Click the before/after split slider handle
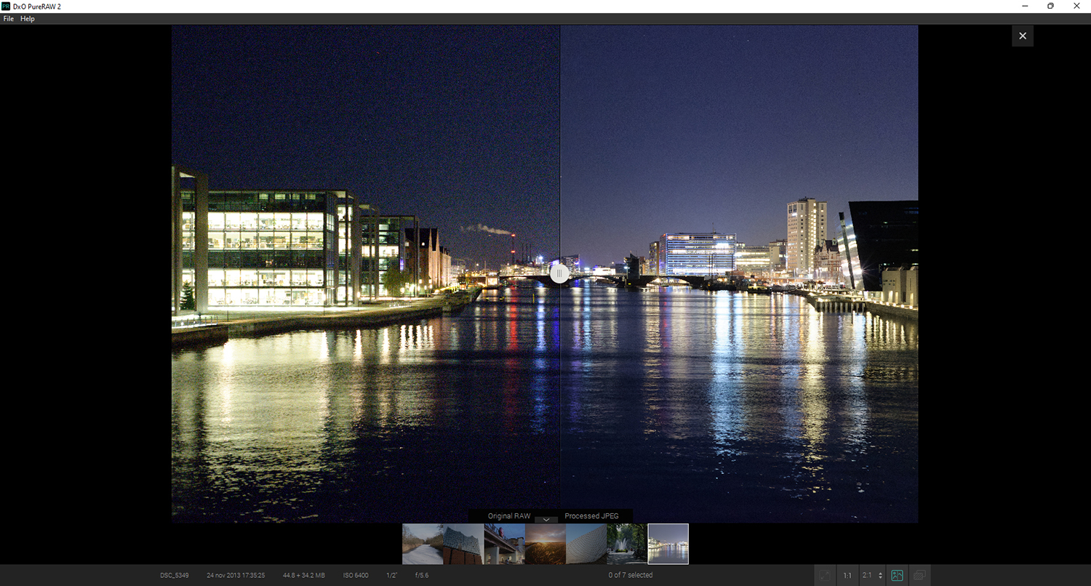Viewport: 1091px width, 586px height. [x=559, y=273]
